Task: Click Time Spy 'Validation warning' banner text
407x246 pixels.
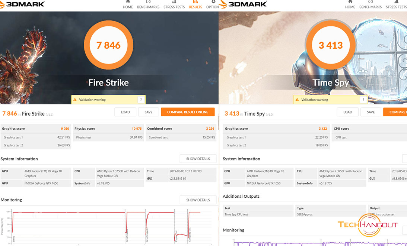Action: (314, 100)
